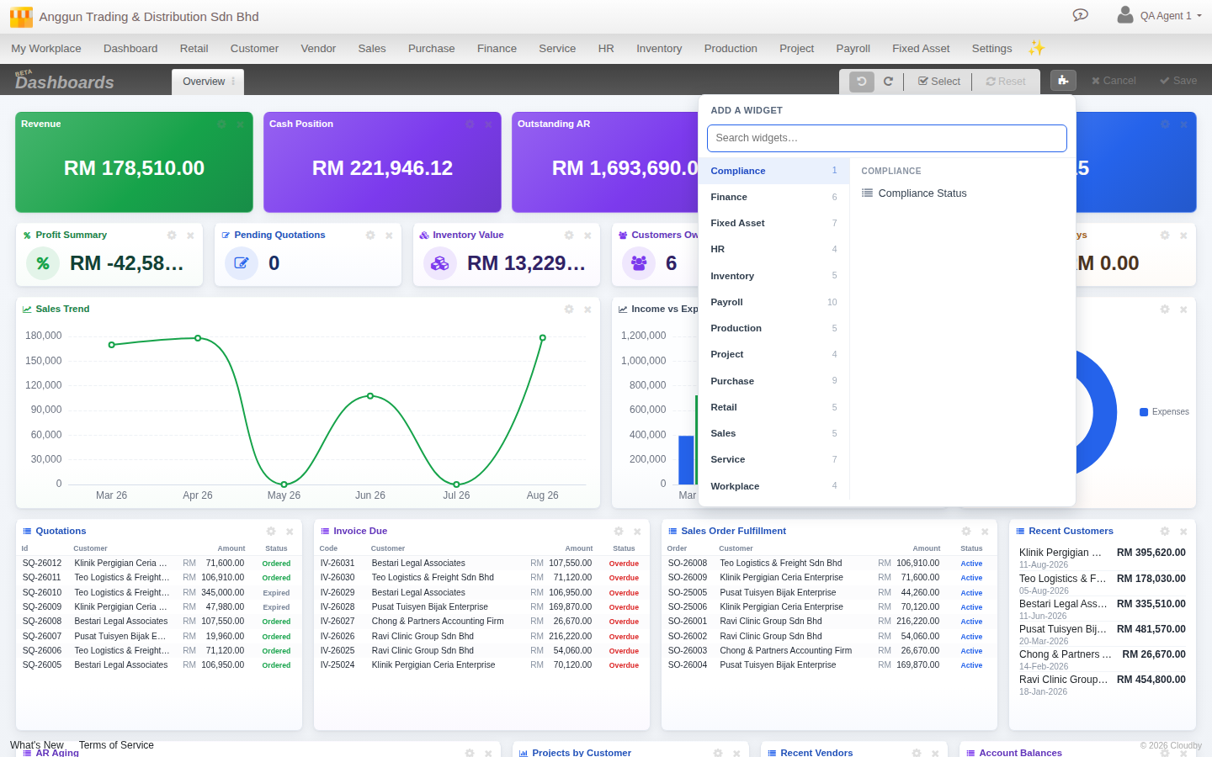Select Project widget category
Viewport: 1212px width, 757px height.
[x=773, y=354]
